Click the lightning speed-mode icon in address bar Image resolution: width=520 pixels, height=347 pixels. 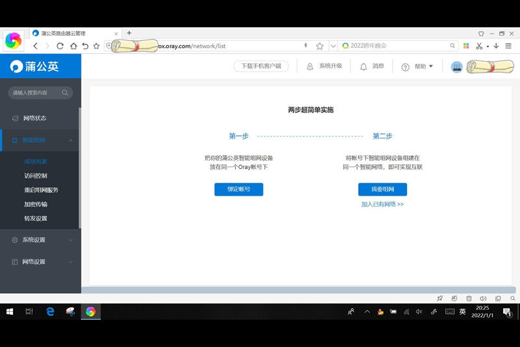pos(305,45)
